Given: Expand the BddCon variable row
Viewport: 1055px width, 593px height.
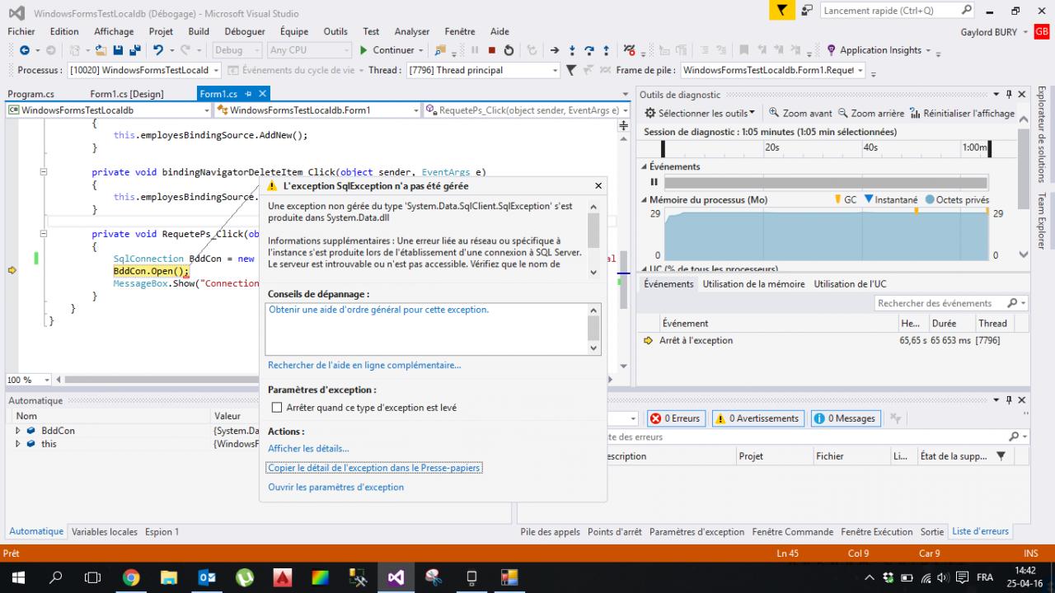Looking at the screenshot, I should point(18,431).
